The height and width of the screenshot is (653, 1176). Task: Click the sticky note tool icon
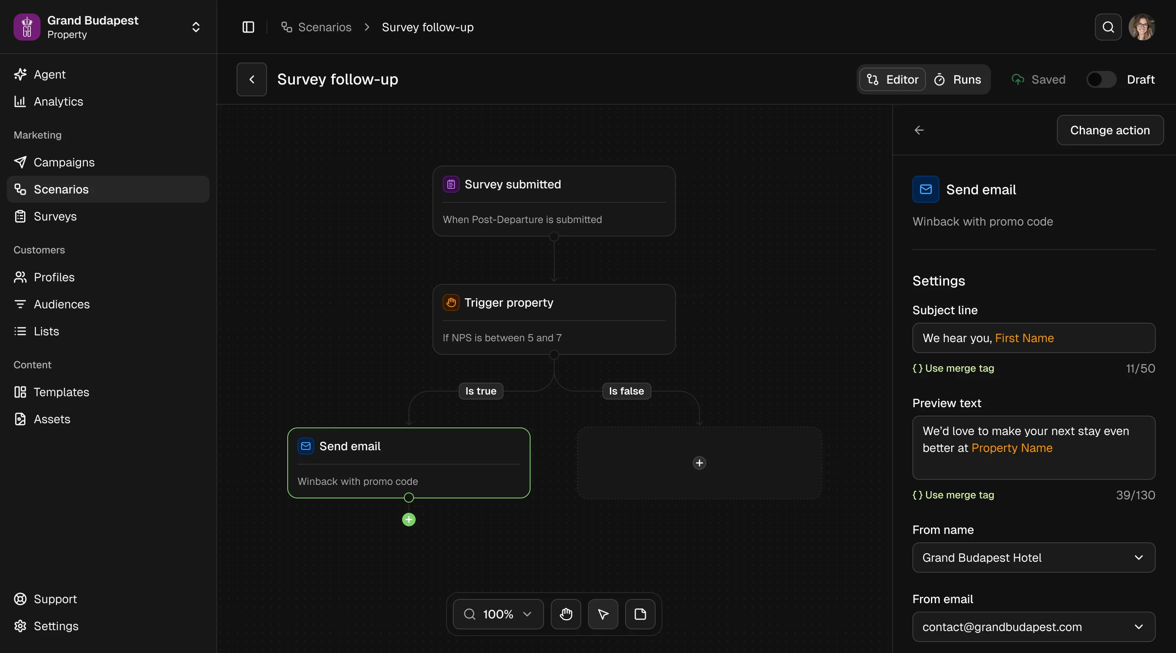[640, 614]
